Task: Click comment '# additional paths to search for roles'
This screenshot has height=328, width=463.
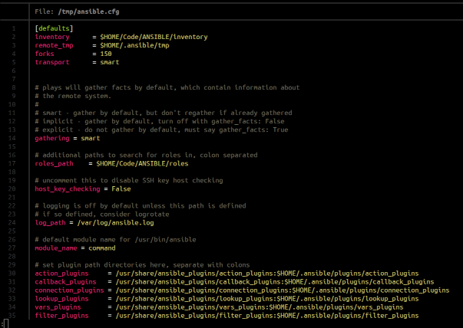Action: click(x=146, y=155)
